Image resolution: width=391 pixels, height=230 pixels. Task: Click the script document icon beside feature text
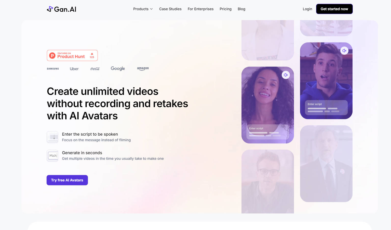[x=52, y=137]
